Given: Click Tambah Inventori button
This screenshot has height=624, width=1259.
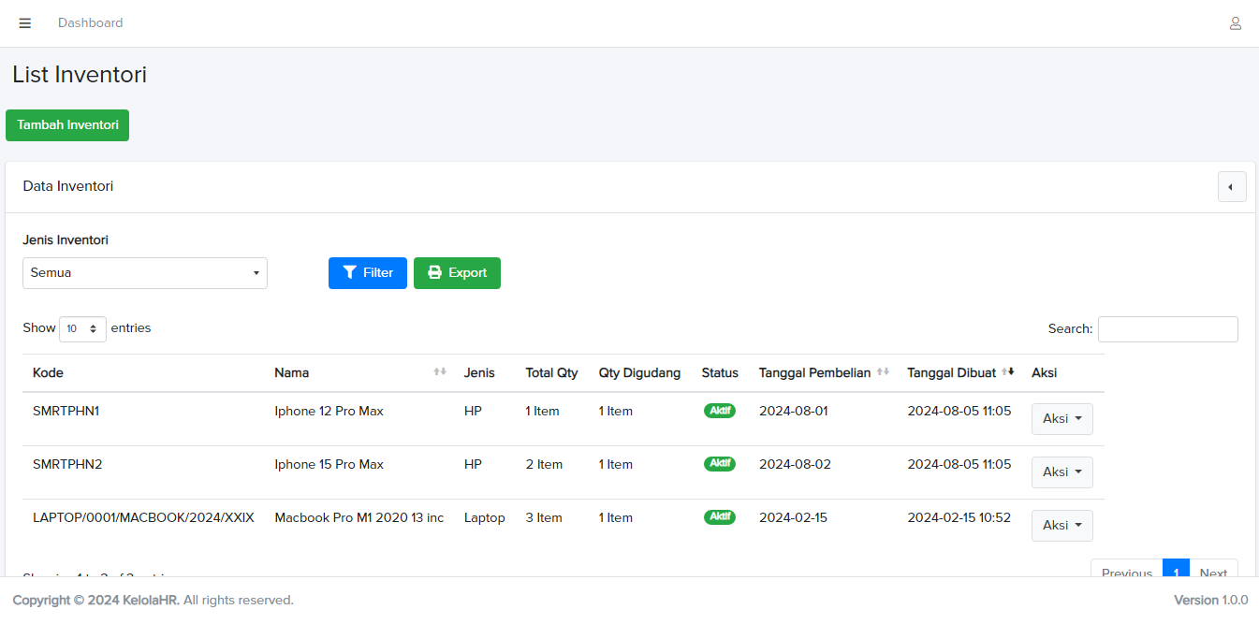Looking at the screenshot, I should click(67, 125).
